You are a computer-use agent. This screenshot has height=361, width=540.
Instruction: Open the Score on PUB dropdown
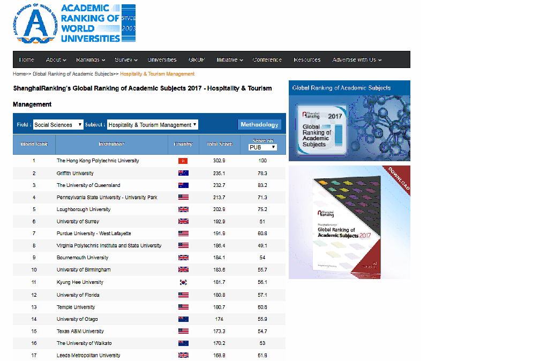coord(262,147)
